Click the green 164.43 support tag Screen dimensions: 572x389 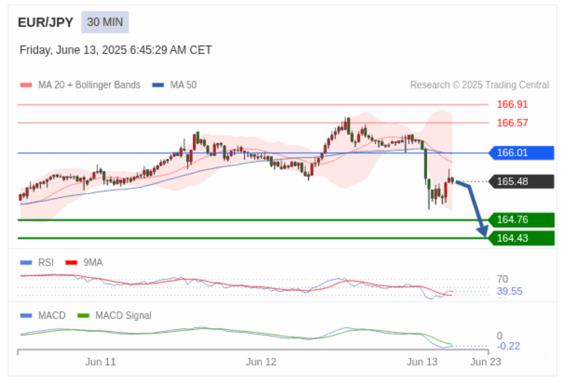point(521,239)
